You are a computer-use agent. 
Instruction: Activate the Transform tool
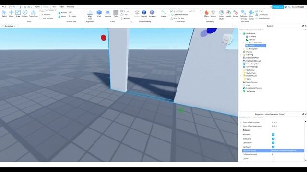(x=34, y=14)
